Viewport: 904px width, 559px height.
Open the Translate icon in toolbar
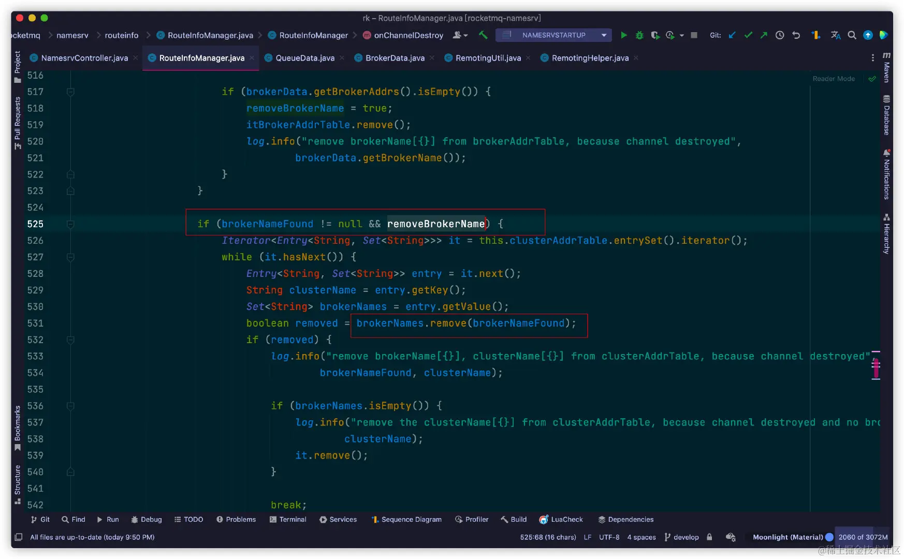(836, 35)
